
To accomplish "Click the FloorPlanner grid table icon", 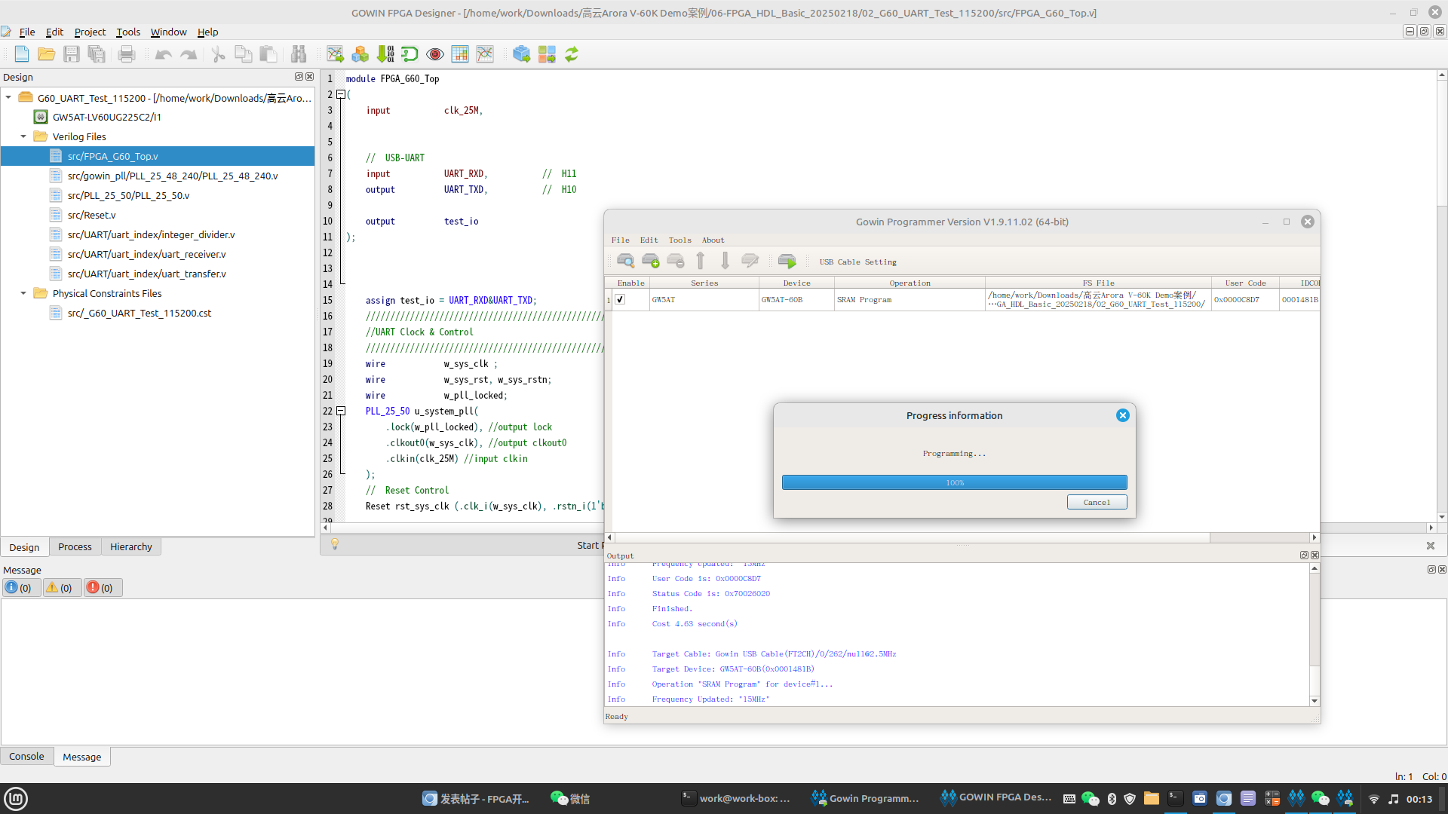I will (460, 54).
